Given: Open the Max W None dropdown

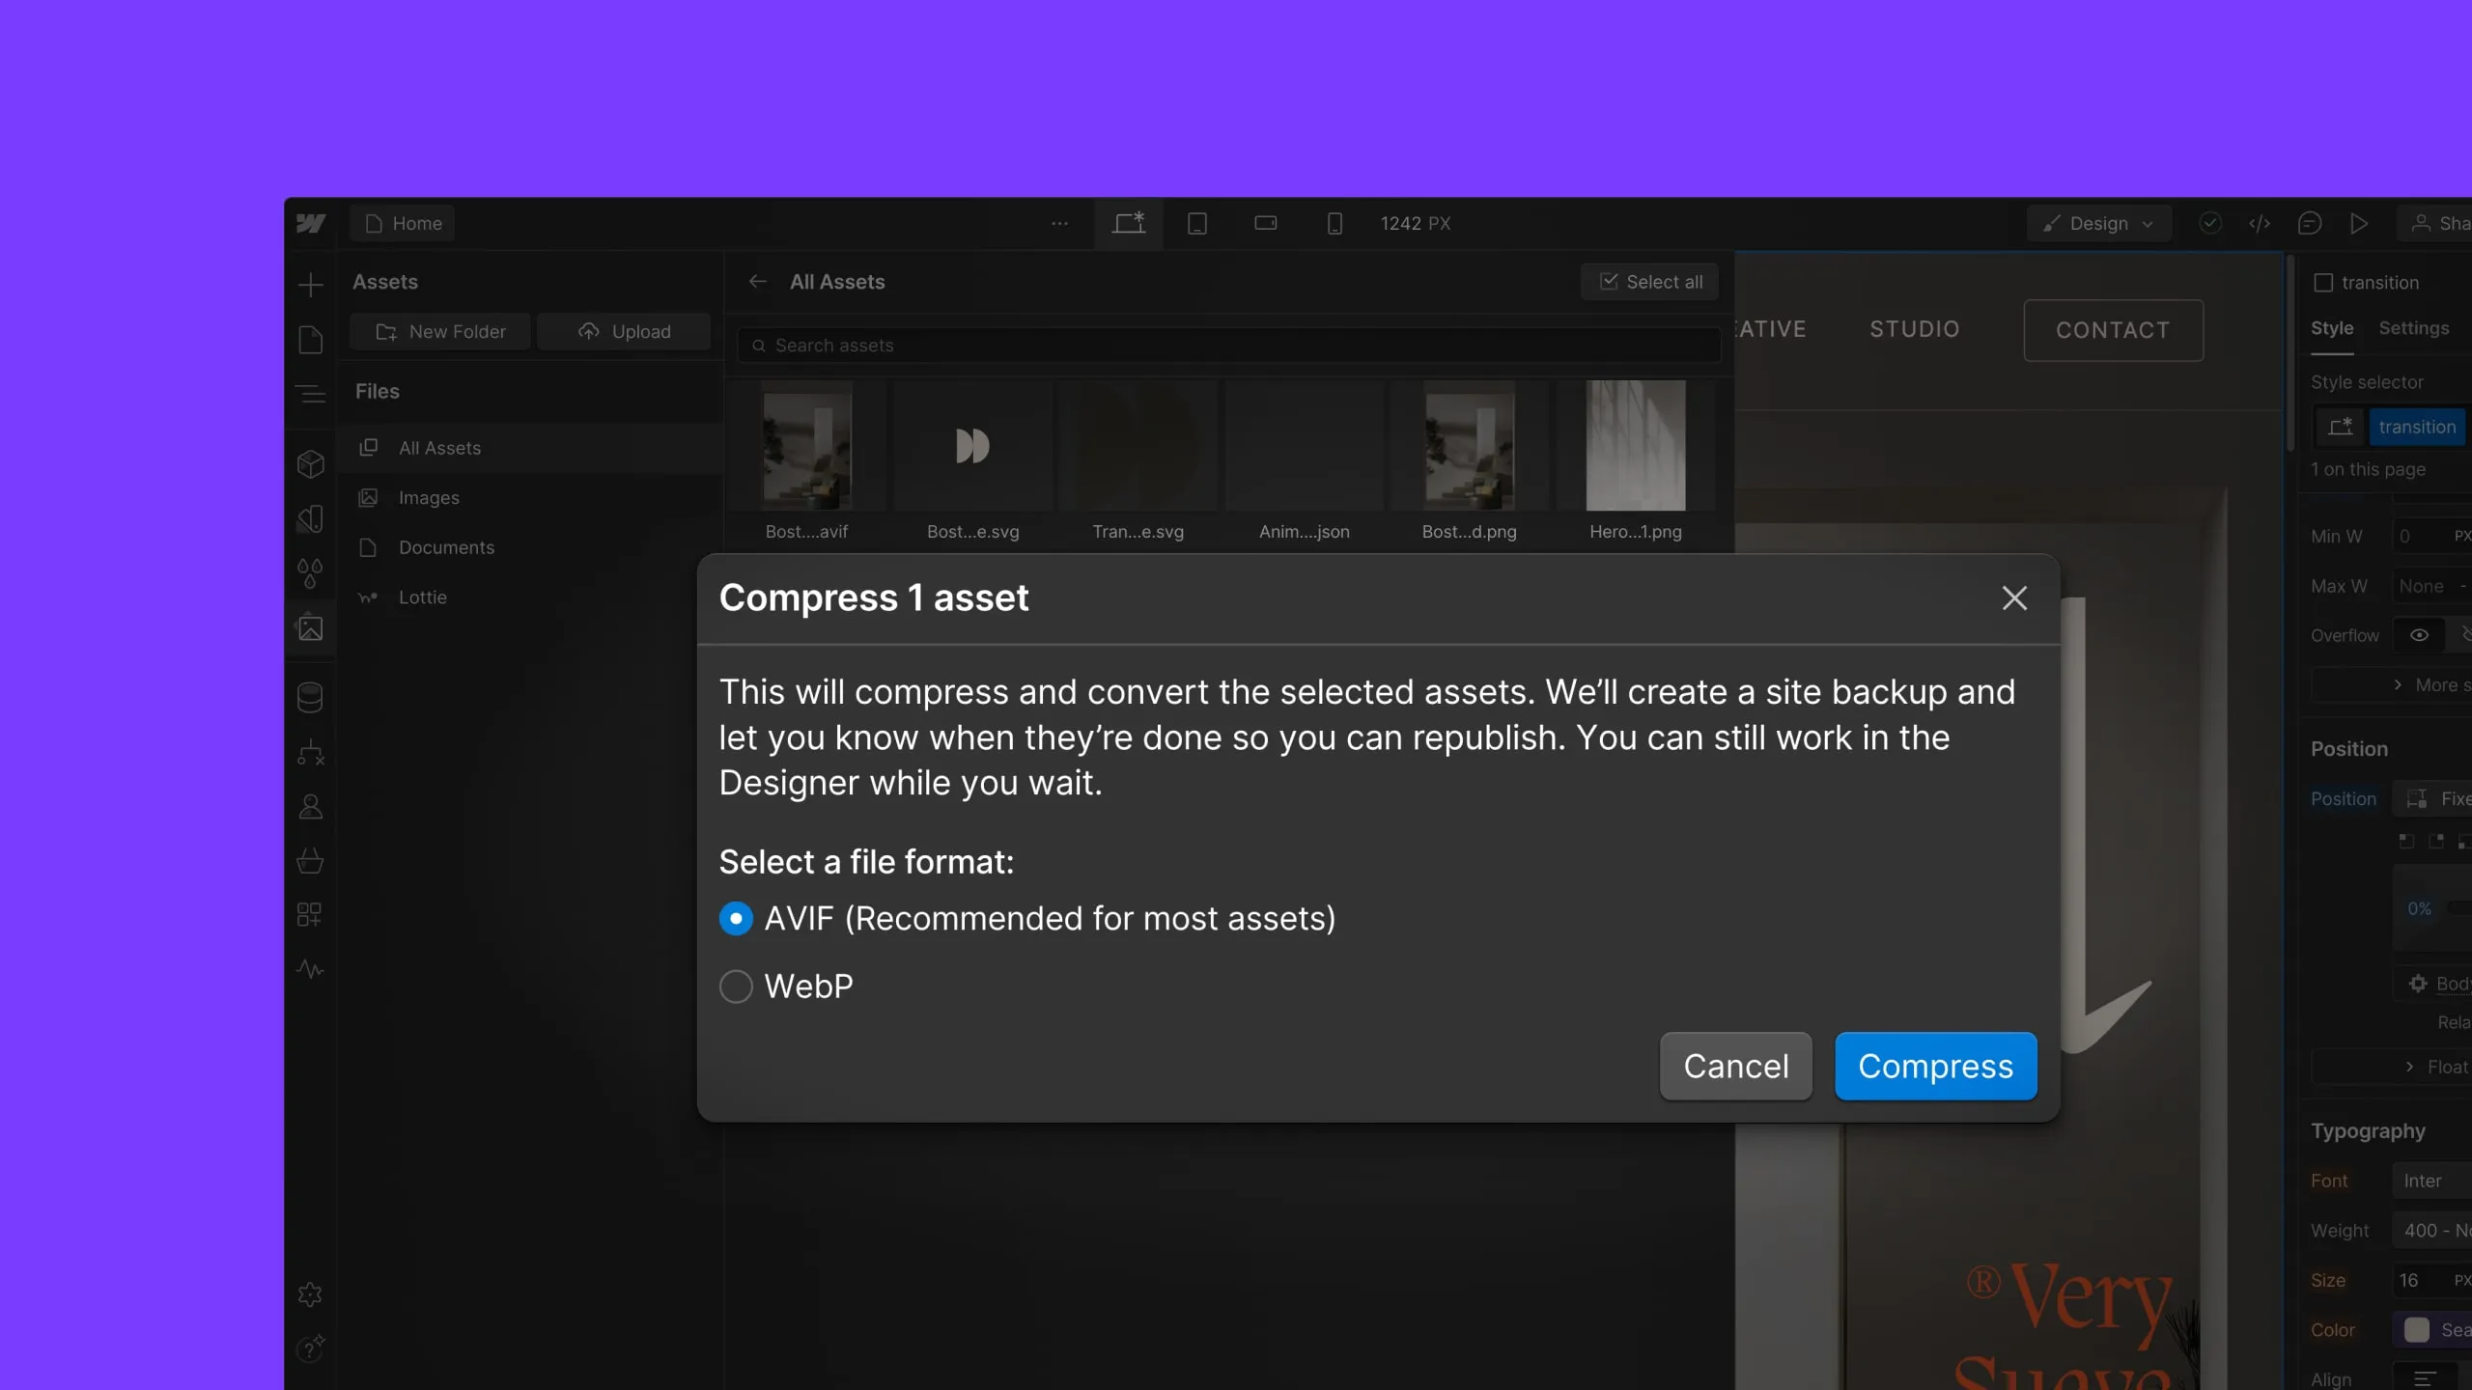Looking at the screenshot, I should point(2425,586).
